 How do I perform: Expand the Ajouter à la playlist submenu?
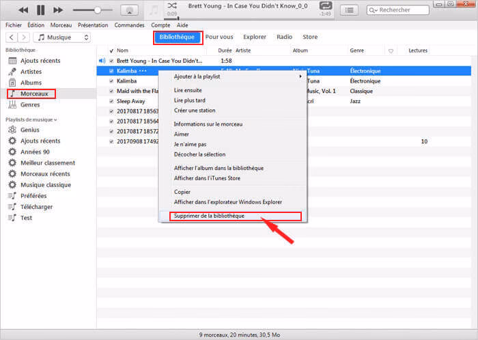[x=233, y=76]
